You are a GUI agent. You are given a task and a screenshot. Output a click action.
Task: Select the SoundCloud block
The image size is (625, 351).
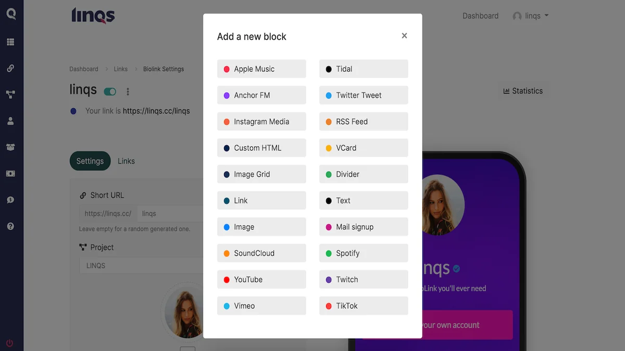[x=261, y=253]
